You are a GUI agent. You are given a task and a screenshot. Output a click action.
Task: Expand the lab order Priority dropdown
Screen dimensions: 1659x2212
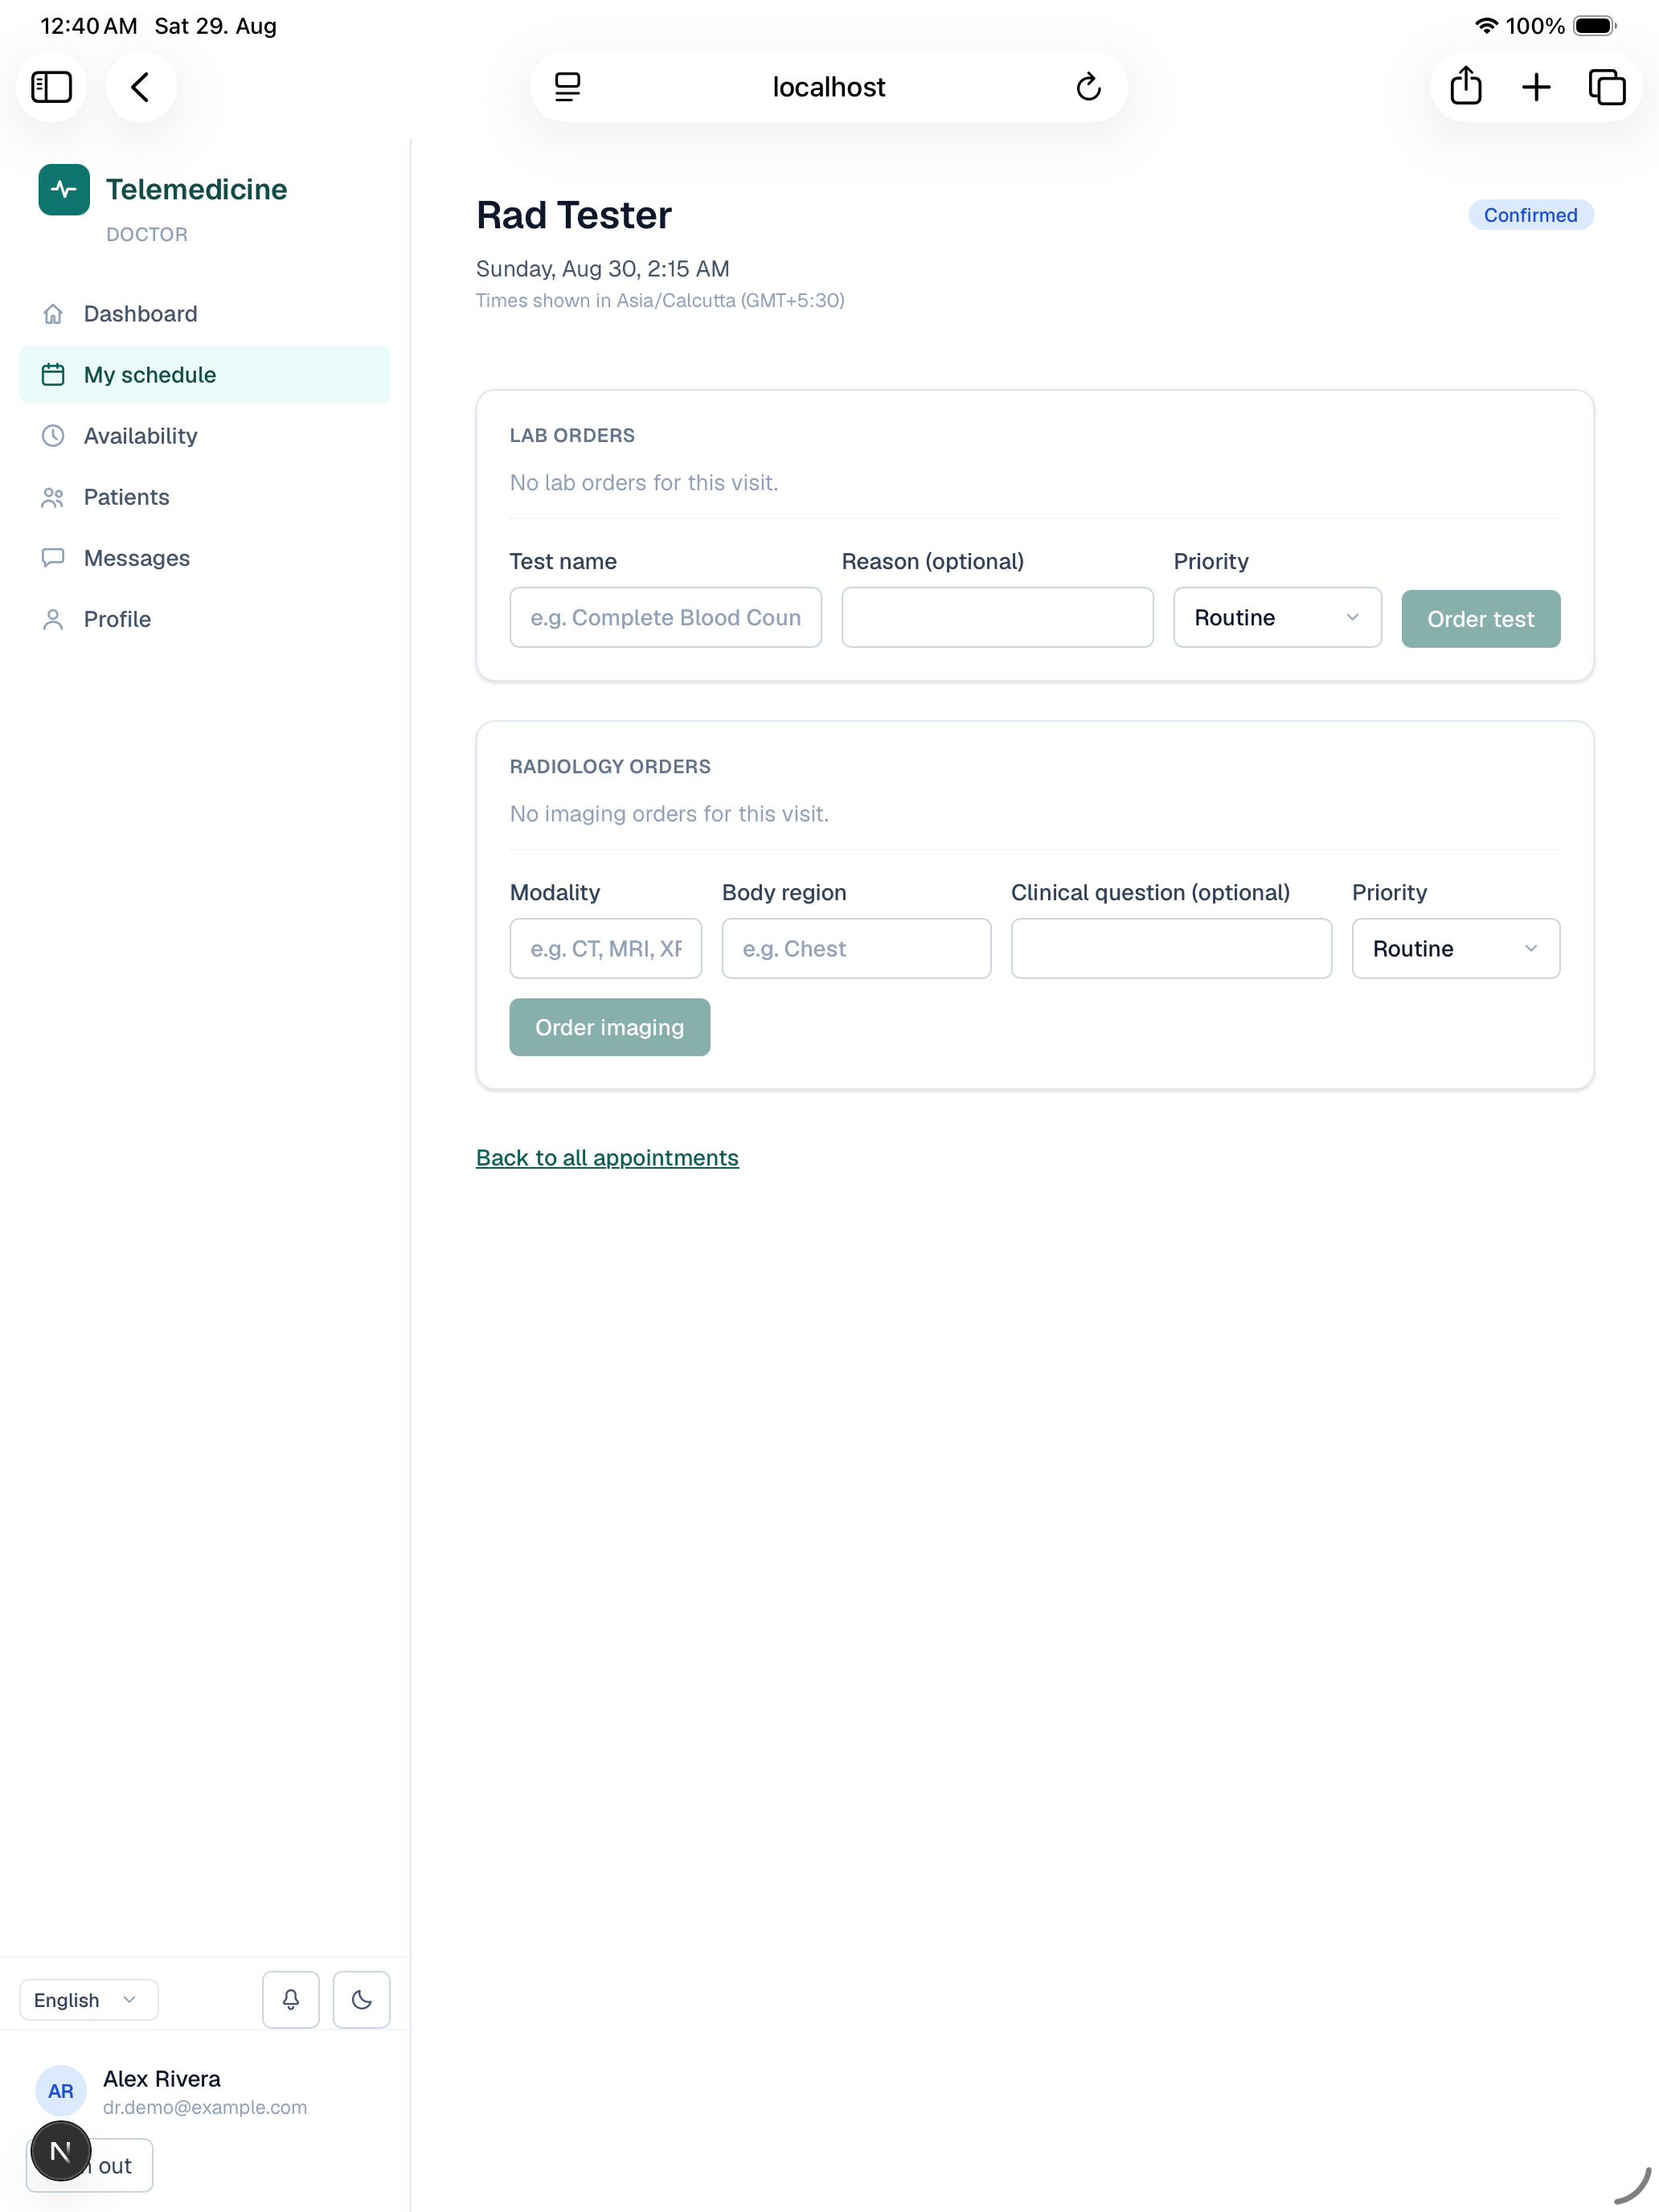[1277, 617]
